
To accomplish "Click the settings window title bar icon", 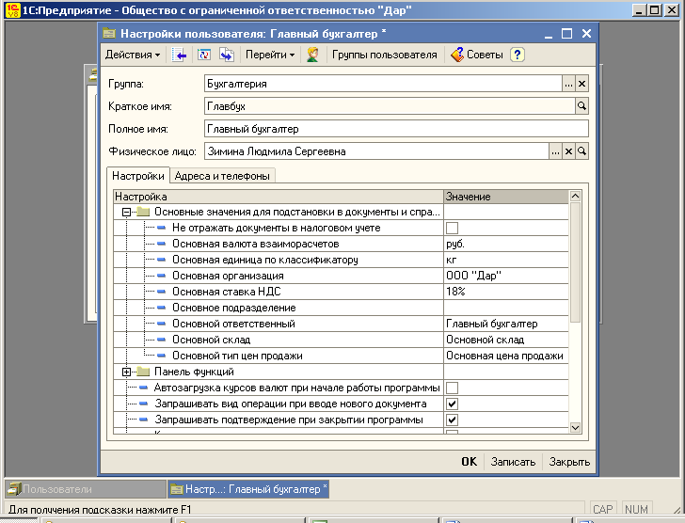I will (x=109, y=34).
